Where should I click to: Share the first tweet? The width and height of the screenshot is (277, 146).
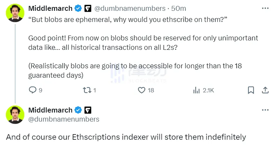tap(265, 90)
